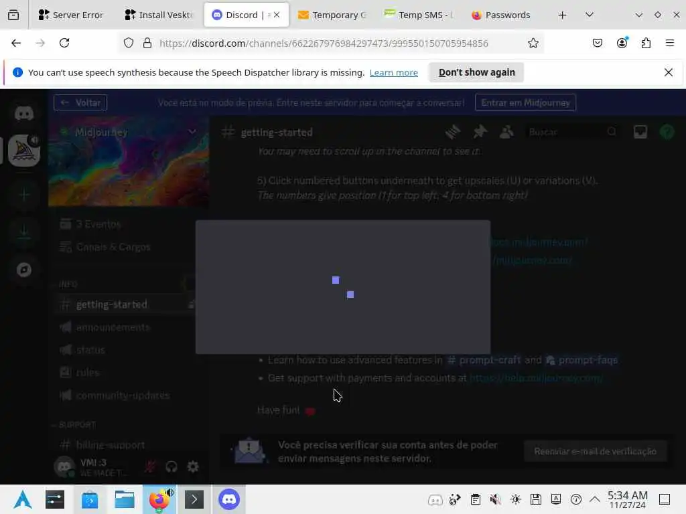Image resolution: width=686 pixels, height=514 pixels.
Task: Open the Arch application launcher
Action: coord(22,499)
